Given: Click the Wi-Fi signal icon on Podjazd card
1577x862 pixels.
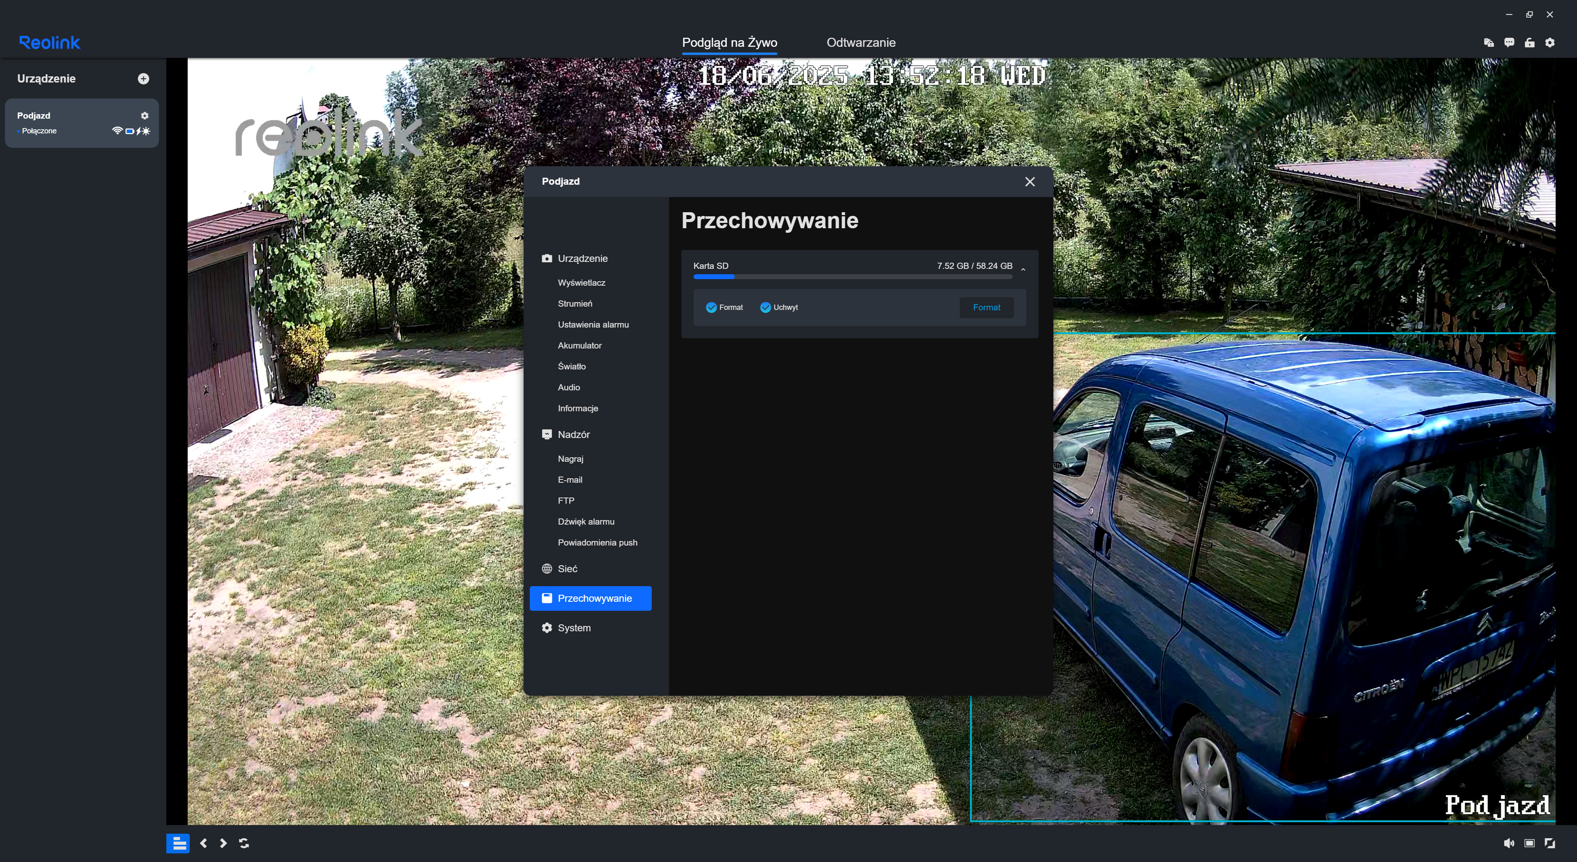Looking at the screenshot, I should 117,130.
